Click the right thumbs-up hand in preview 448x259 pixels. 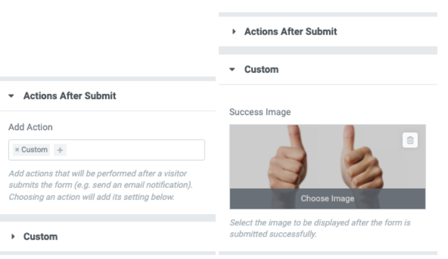pos(361,160)
